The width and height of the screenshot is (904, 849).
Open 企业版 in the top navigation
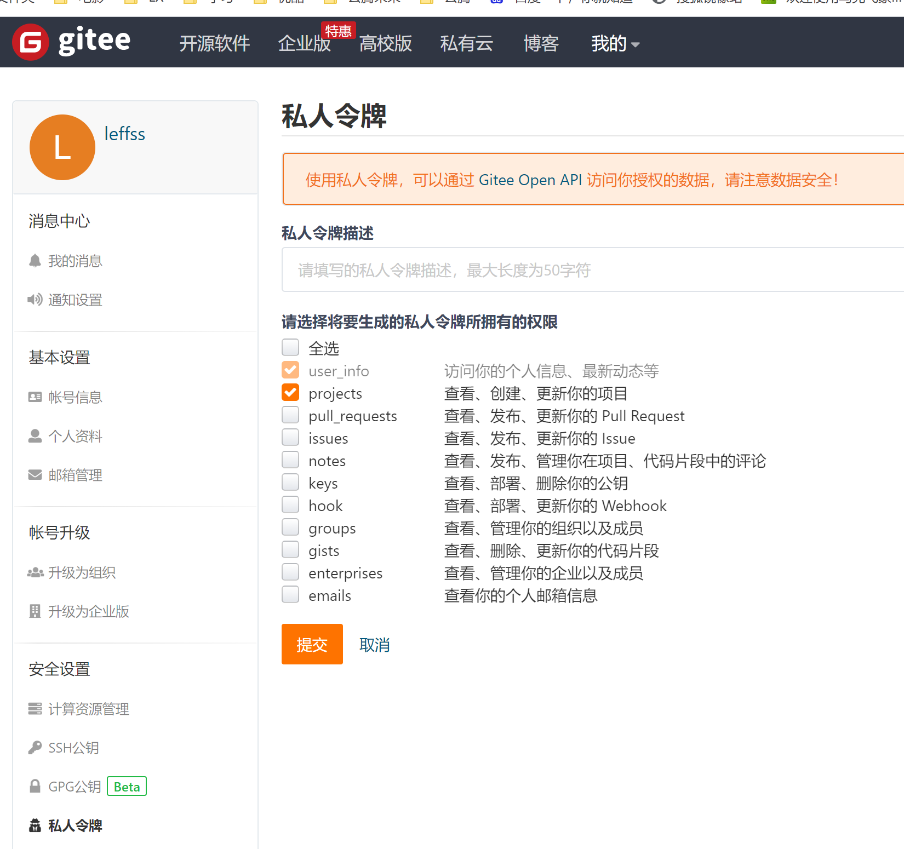(305, 43)
